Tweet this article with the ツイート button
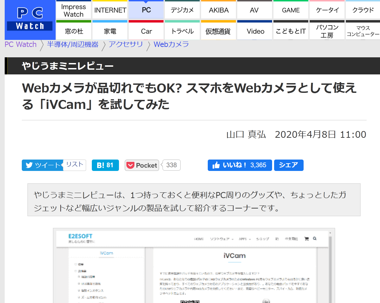380x303 pixels. [x=43, y=165]
